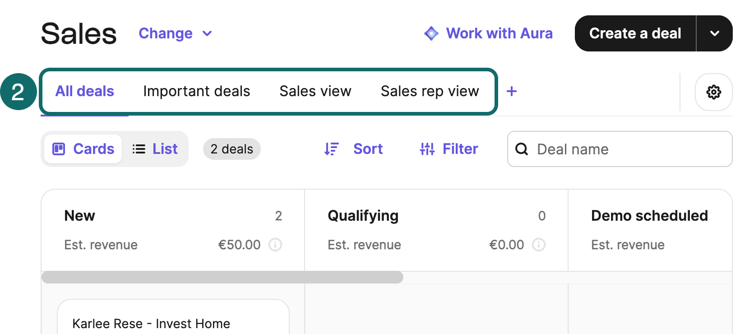Click the info icon beside €0.00

pyautogui.click(x=539, y=245)
